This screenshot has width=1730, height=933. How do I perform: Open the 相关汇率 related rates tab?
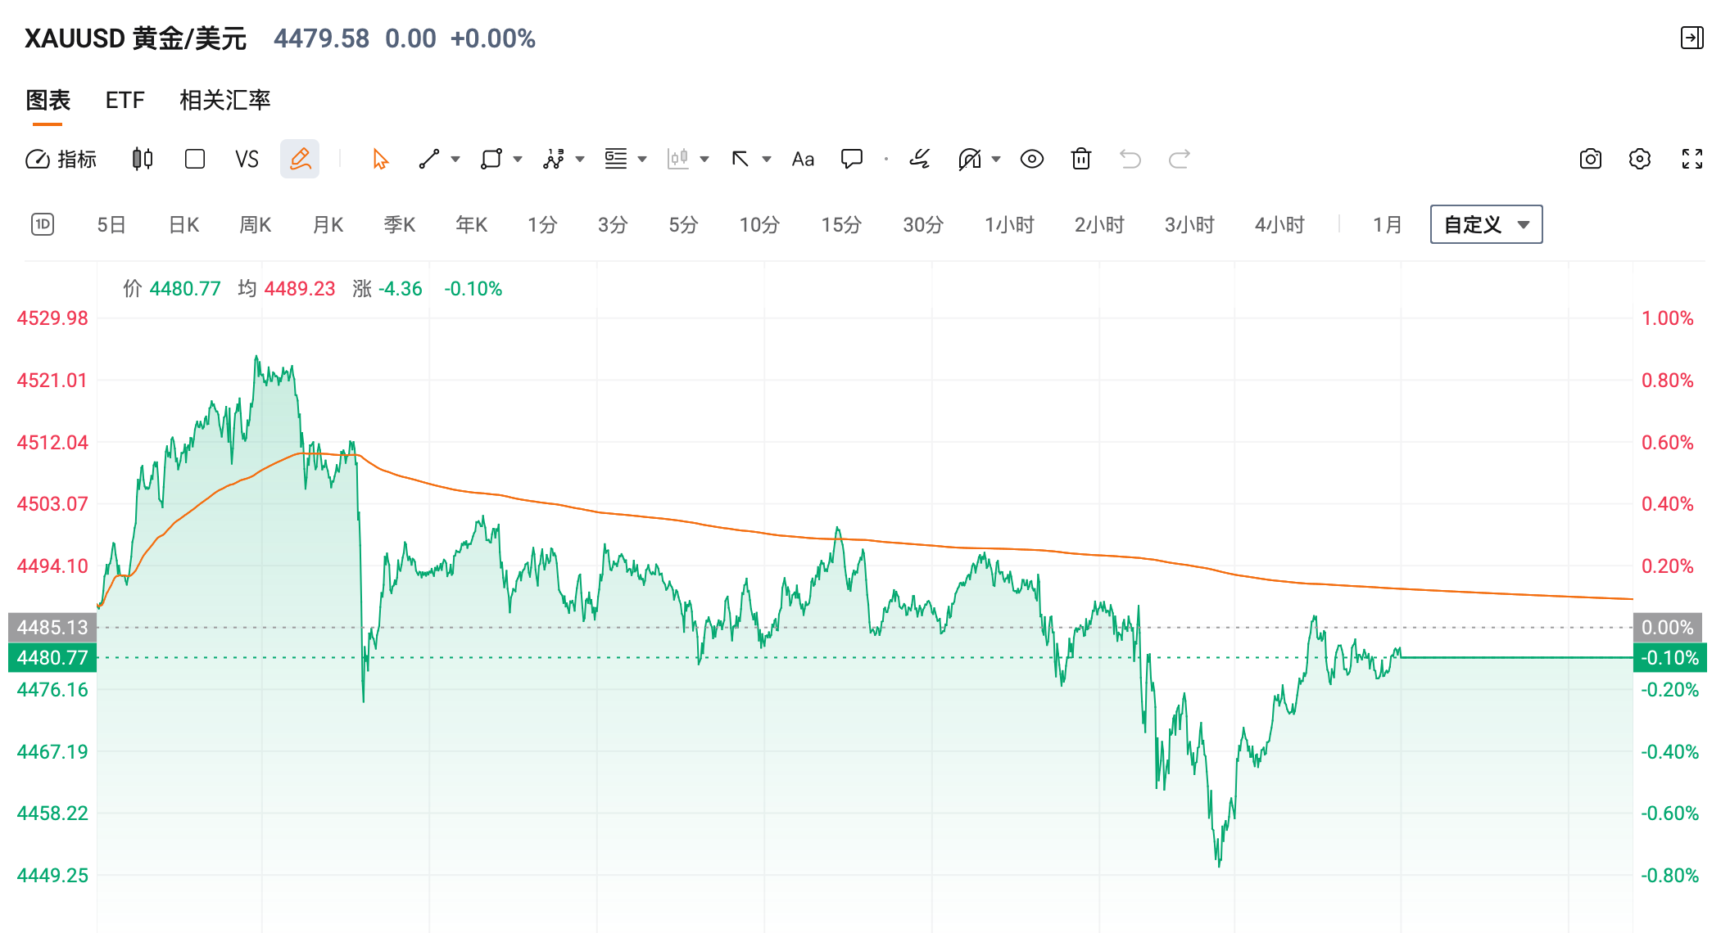point(226,100)
